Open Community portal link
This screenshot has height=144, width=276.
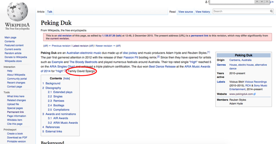(17, 79)
